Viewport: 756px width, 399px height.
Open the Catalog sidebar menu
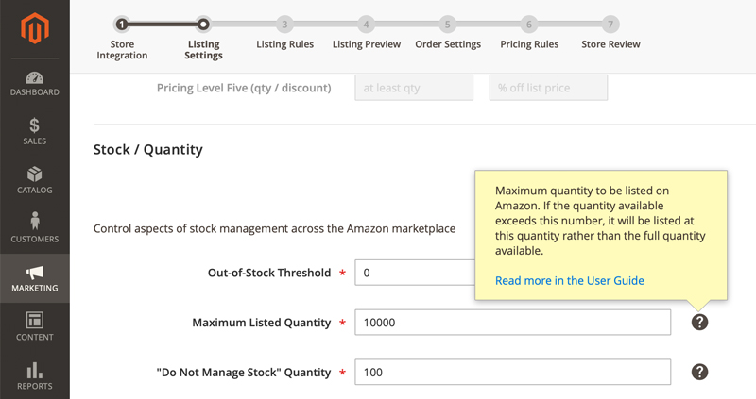click(35, 180)
